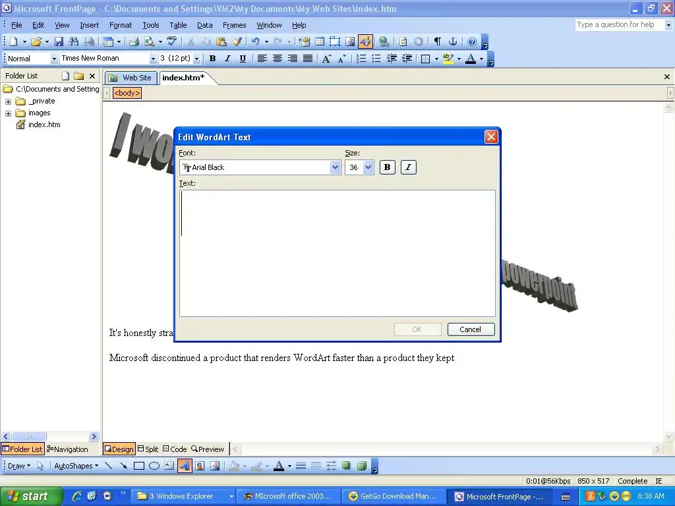The width and height of the screenshot is (675, 506).
Task: Select the Oval drawing tool
Action: coord(154,466)
